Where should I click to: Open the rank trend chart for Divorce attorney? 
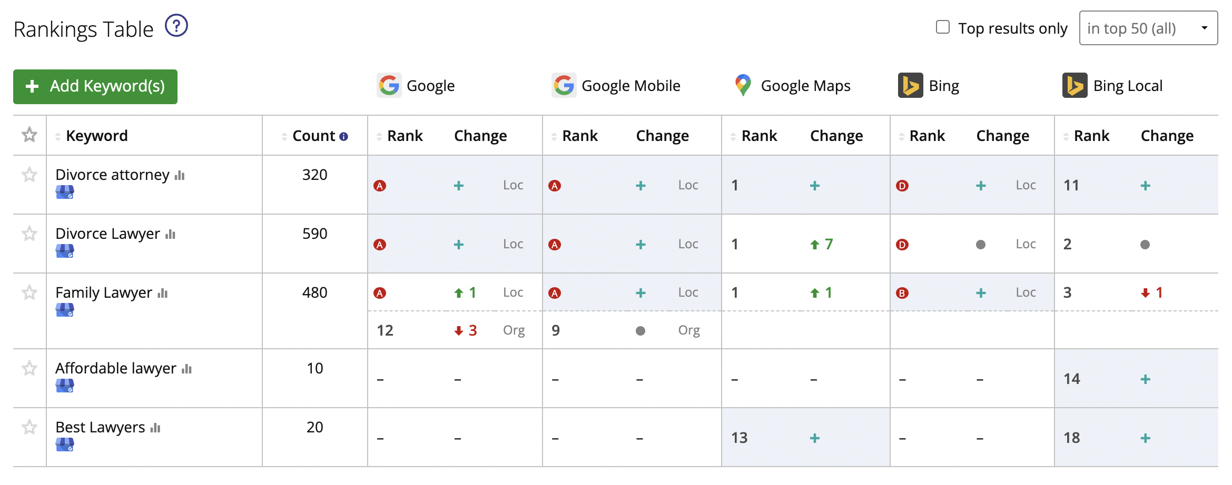tap(179, 176)
